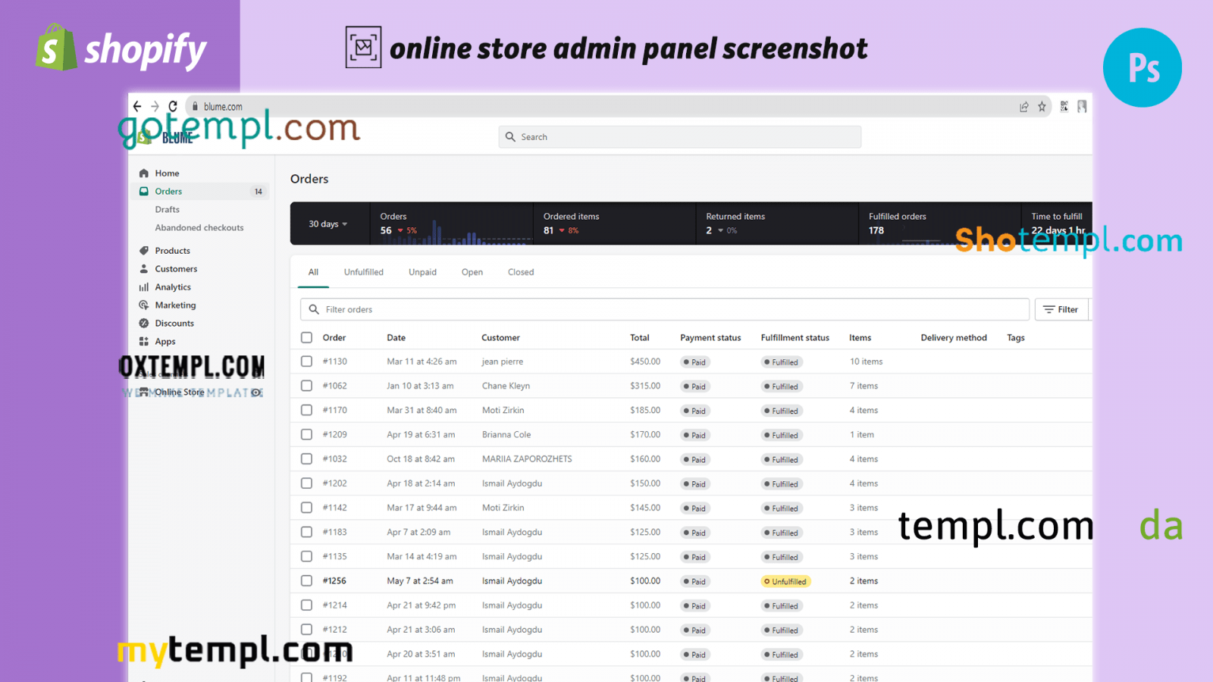Sort orders by the Date column header
This screenshot has width=1213, height=682.
396,338
